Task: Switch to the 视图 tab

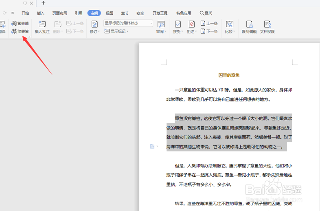Action: click(110, 13)
